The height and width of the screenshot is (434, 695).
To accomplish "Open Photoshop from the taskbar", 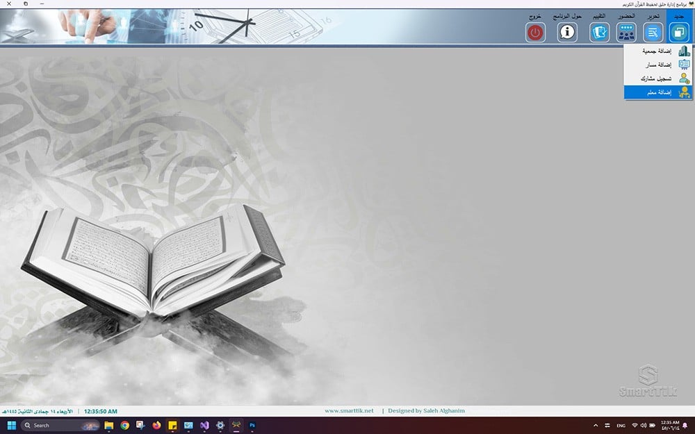I will coord(252,425).
